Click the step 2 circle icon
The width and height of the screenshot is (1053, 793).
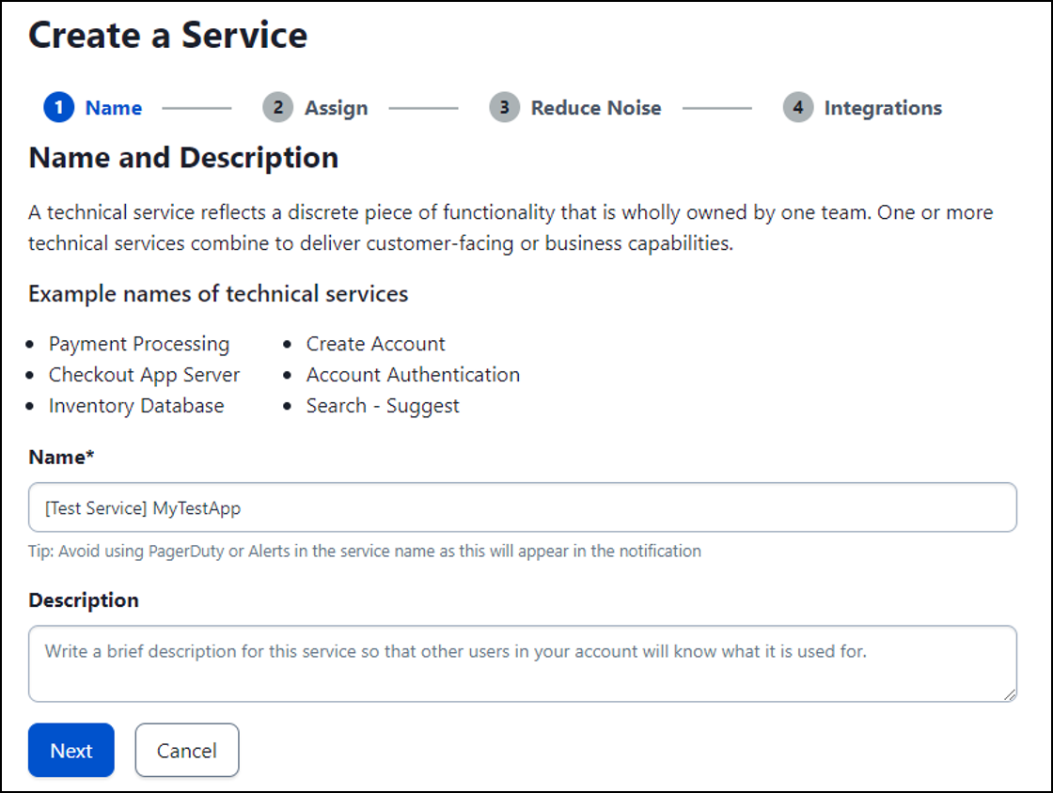[x=277, y=108]
